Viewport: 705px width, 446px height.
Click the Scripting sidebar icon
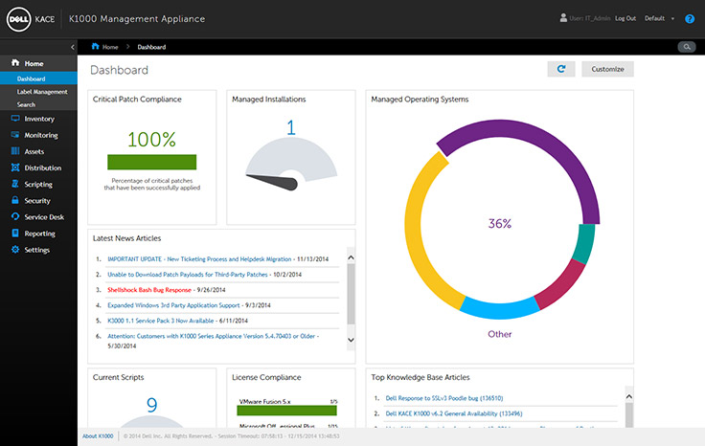click(15, 184)
